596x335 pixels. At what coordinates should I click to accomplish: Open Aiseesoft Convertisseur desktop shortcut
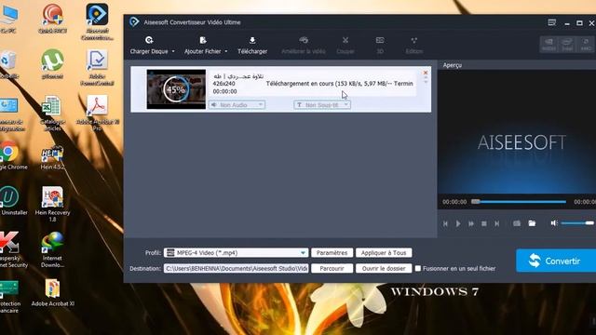point(97,21)
